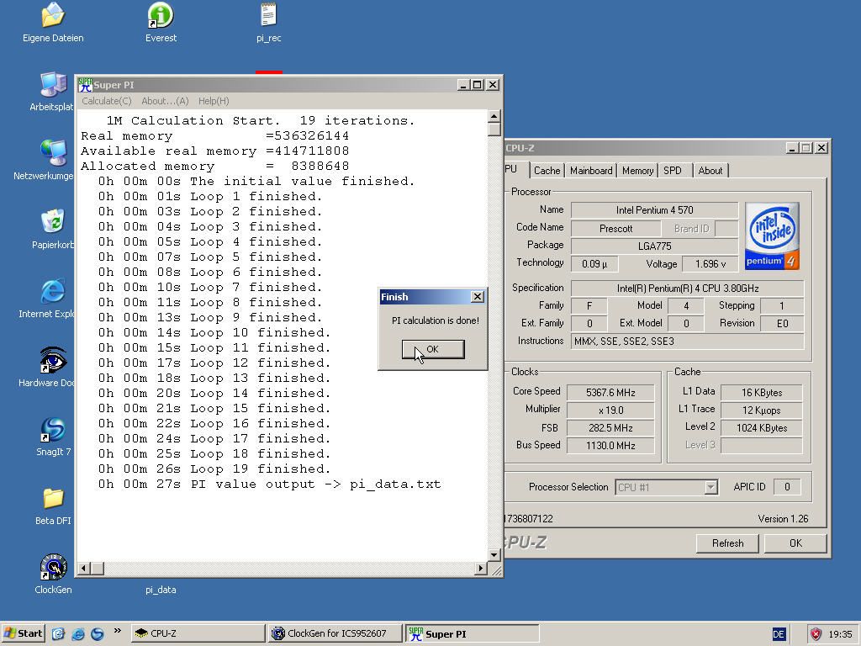Launch Internet Explorer from the desktop
861x646 pixels.
pyautogui.click(x=53, y=292)
